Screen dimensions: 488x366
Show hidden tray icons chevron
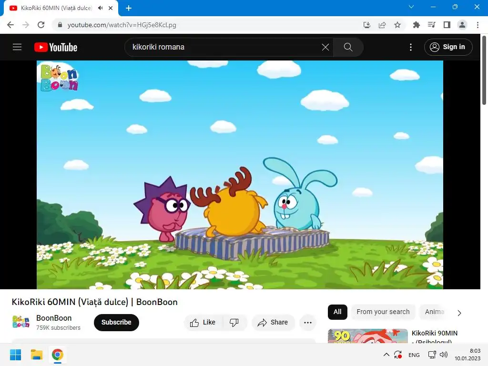386,355
